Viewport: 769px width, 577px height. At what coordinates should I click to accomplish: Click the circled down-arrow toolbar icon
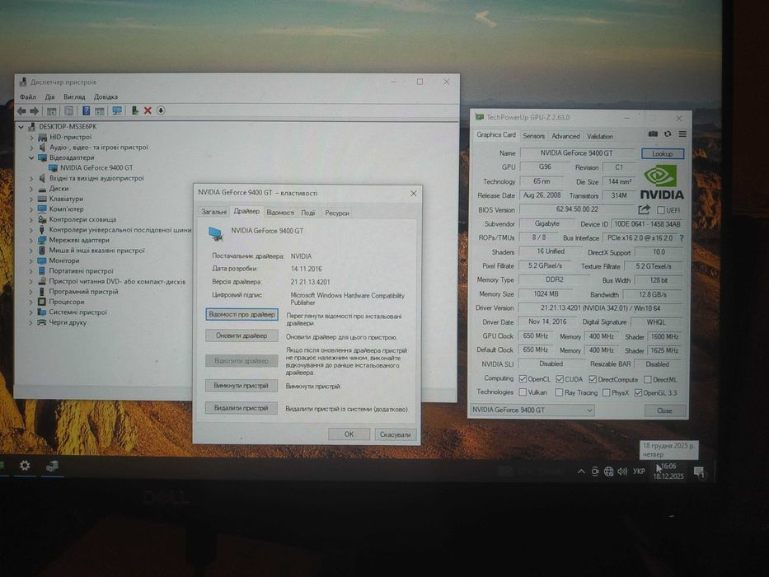[x=161, y=110]
